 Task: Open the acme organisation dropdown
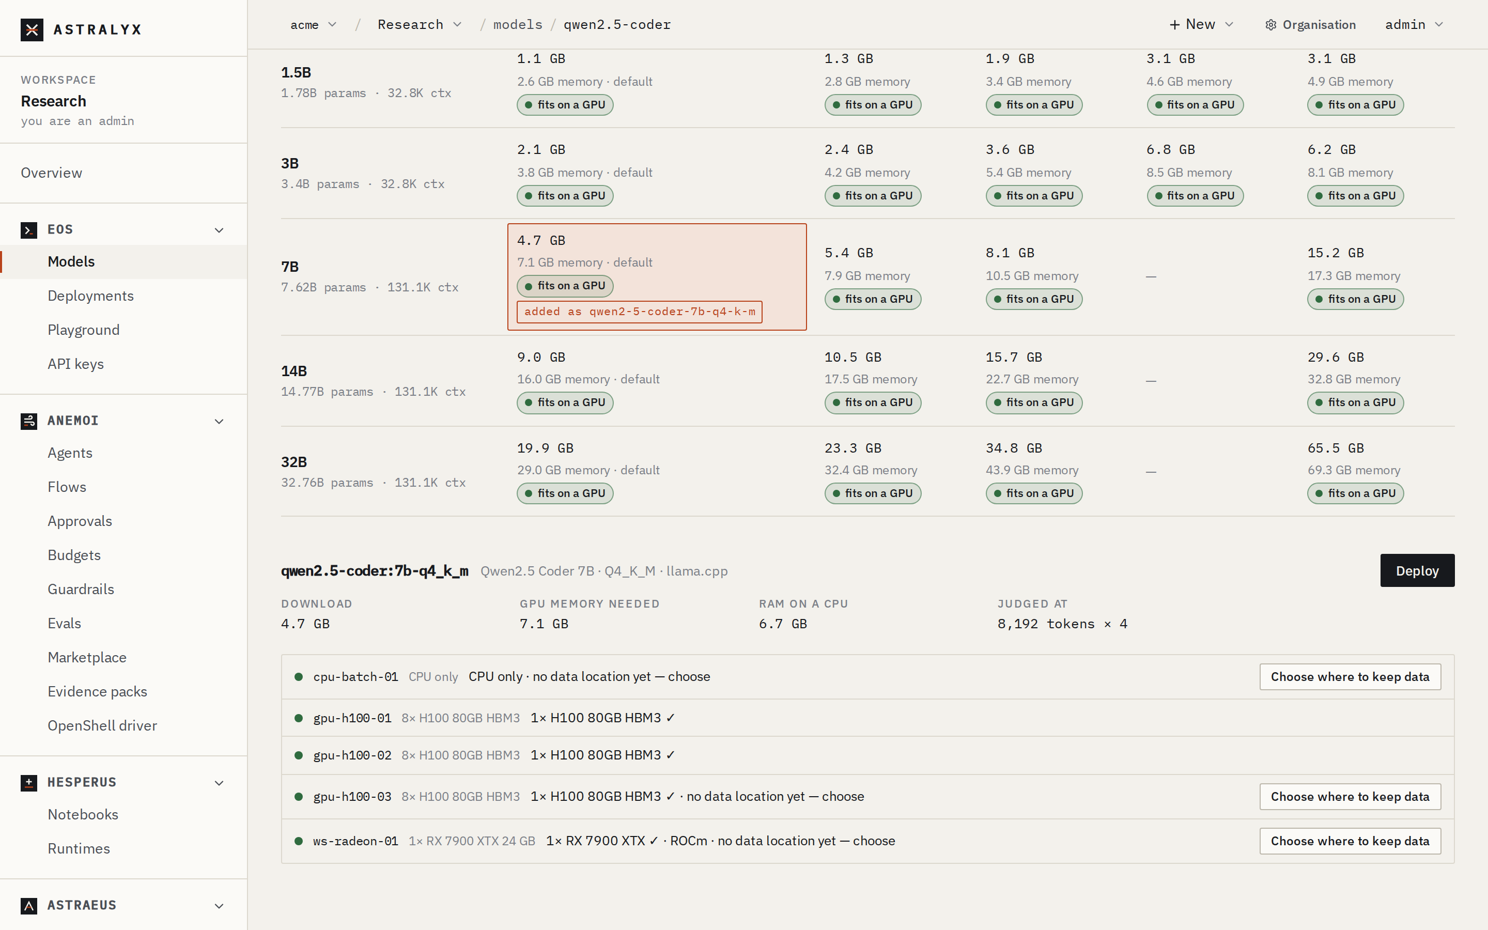click(313, 25)
